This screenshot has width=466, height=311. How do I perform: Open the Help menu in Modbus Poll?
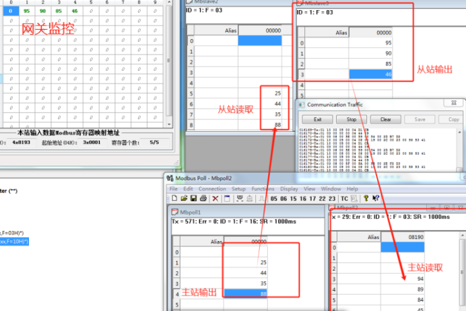tap(352, 188)
